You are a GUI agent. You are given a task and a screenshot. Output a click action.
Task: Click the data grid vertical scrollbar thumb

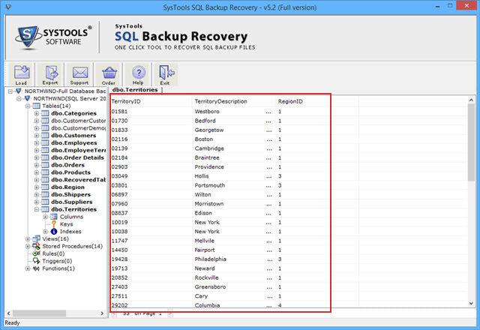click(x=471, y=142)
